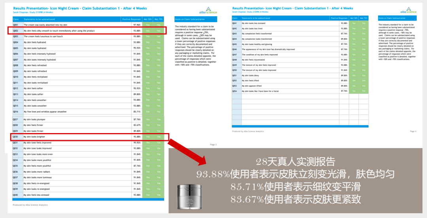This screenshot has height=218, width=427.
Task: Click the Q001 claim code cell
Action: pyautogui.click(x=18, y=25)
